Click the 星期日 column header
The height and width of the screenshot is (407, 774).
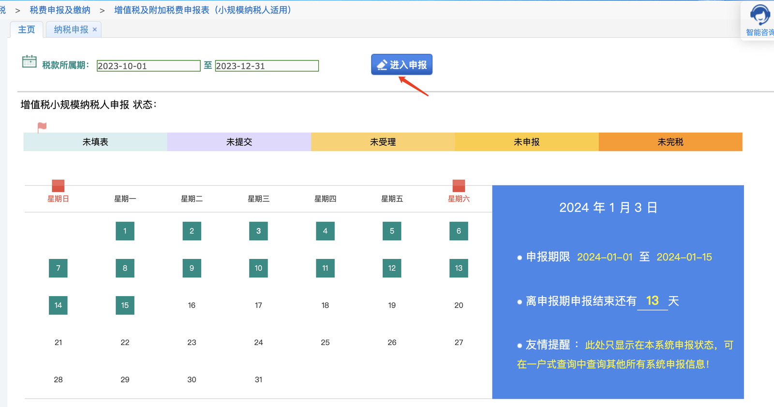pos(58,199)
